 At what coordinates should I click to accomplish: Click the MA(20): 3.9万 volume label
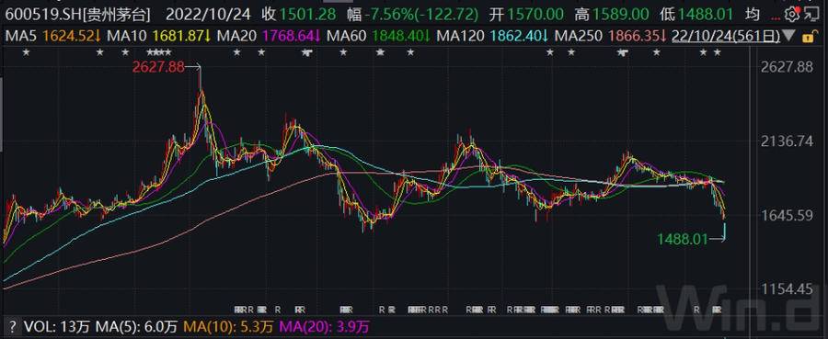click(324, 326)
